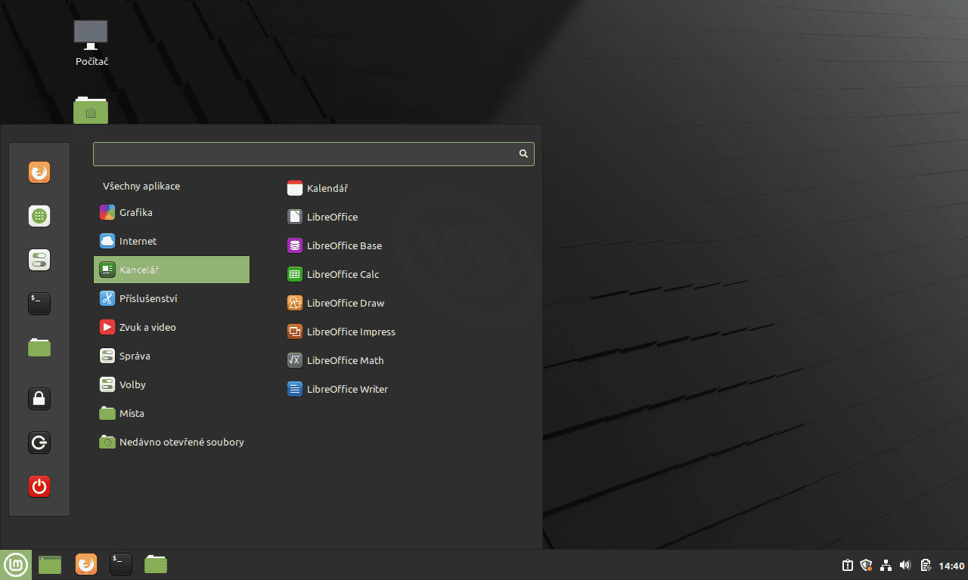
Task: Switch to the Internet category
Action: [x=137, y=241]
